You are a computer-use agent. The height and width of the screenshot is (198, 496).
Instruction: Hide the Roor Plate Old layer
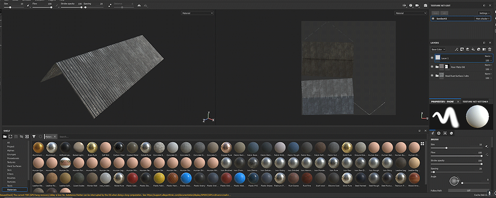(x=432, y=67)
